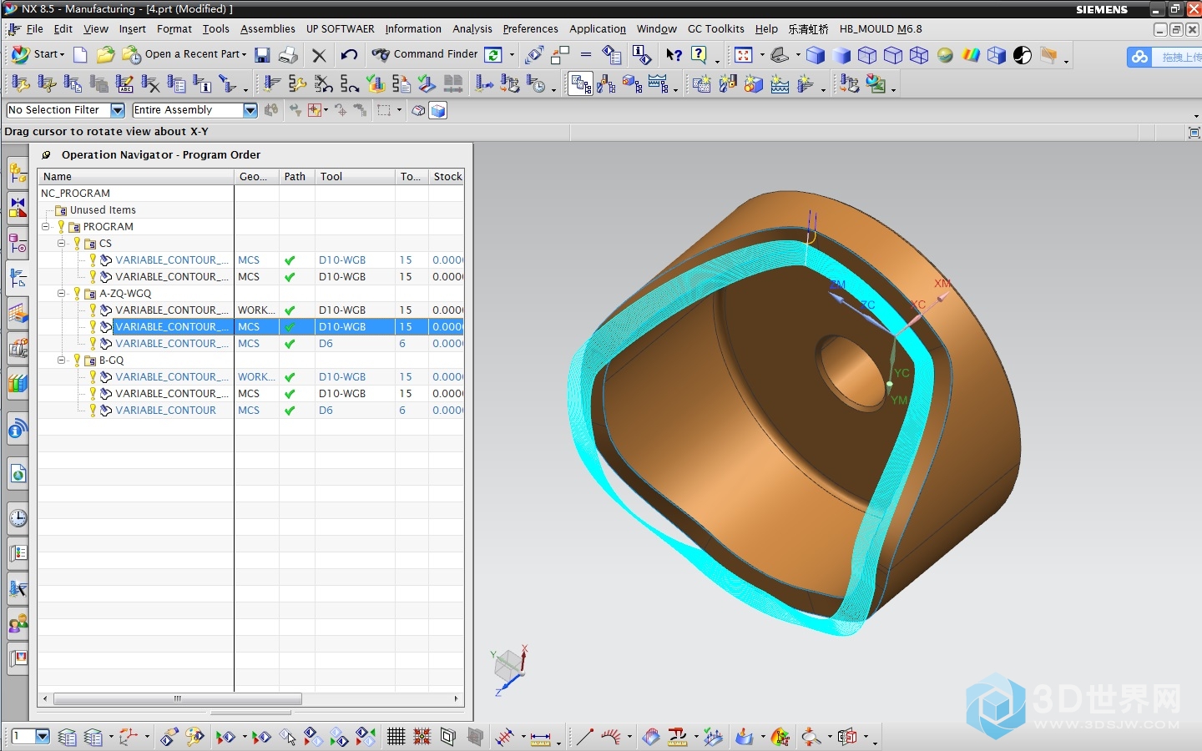
Task: Click the Print icon
Action: [288, 55]
